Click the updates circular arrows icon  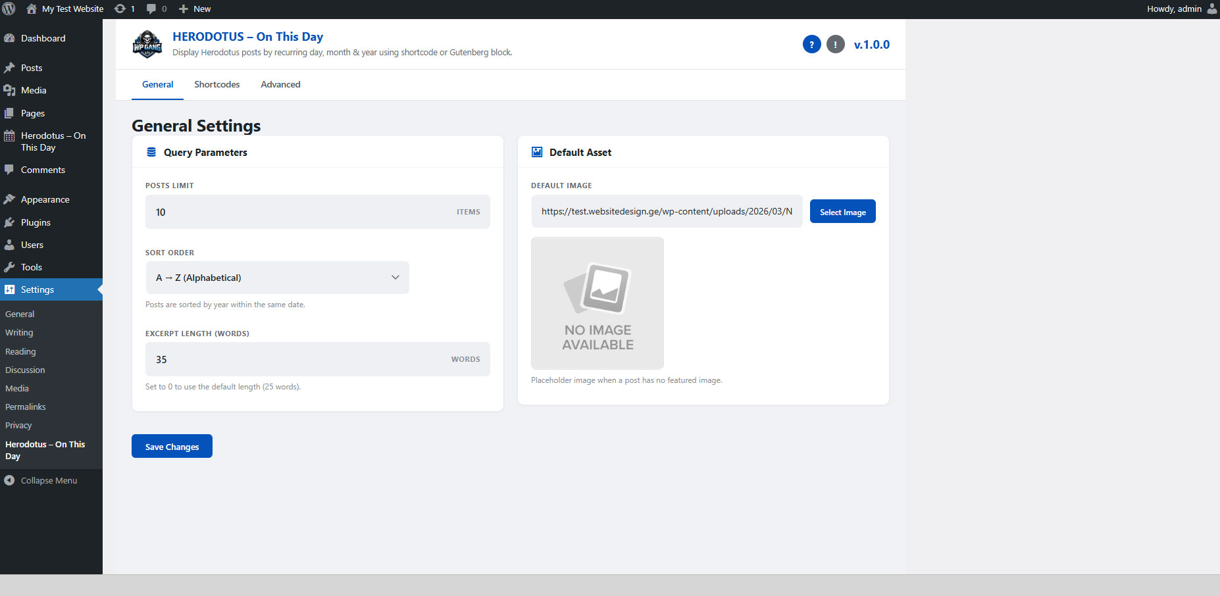120,9
